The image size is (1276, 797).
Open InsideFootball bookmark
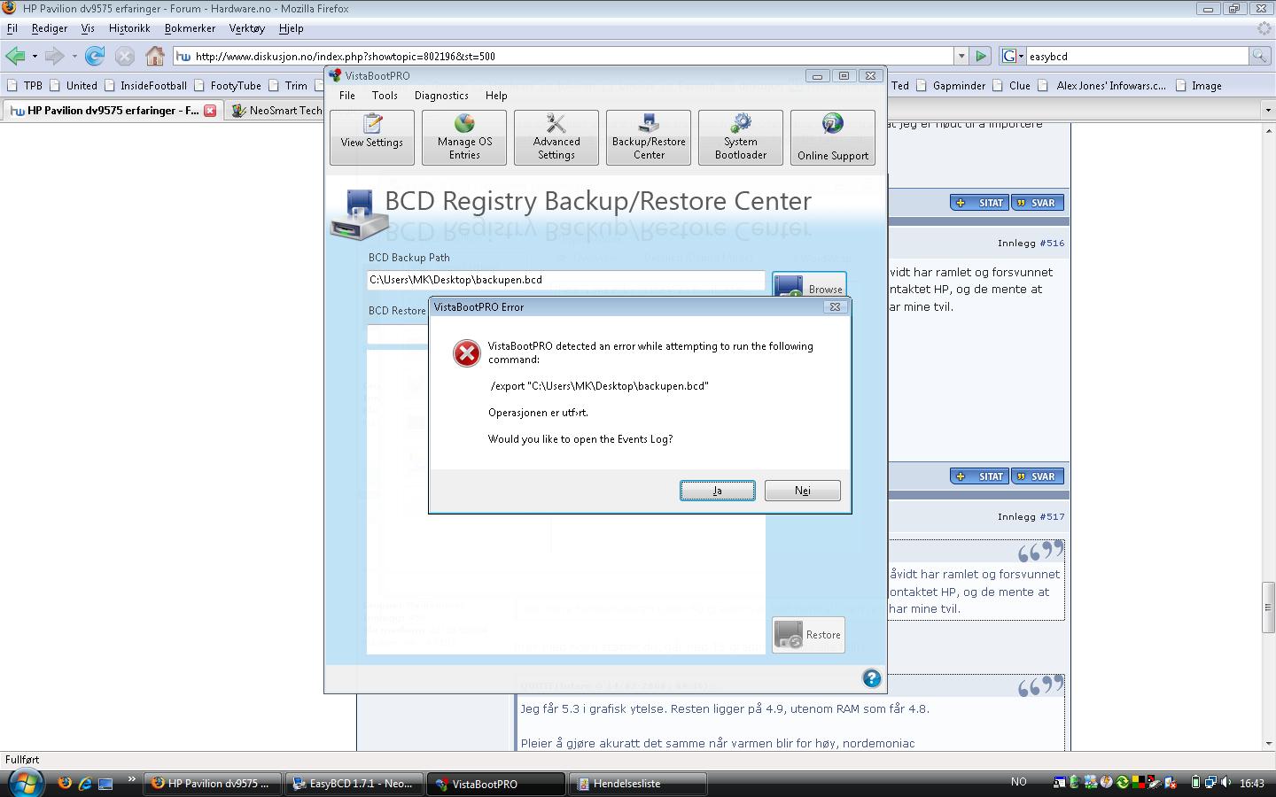[x=145, y=86]
